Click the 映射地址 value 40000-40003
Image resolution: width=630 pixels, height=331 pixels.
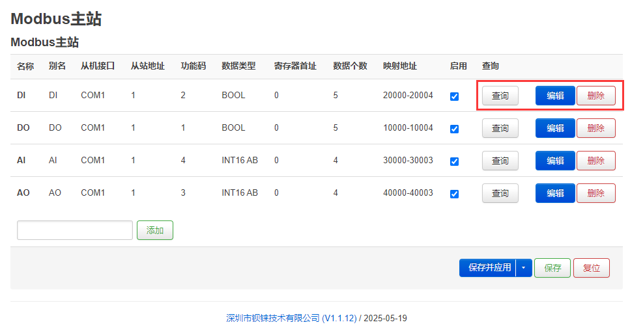[x=408, y=192]
